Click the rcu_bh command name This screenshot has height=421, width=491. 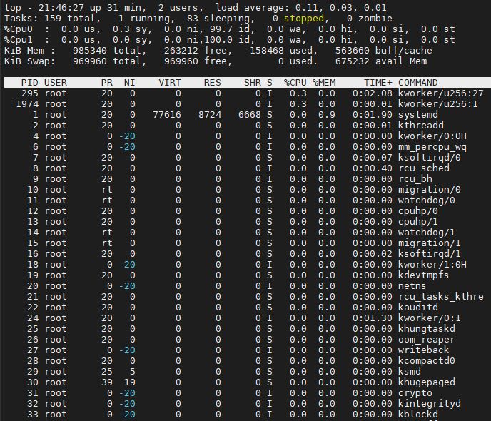coord(415,178)
